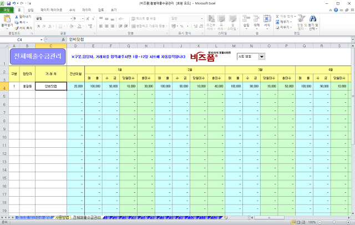Decrease font size with the shrink font icon
Image resolution: width=355 pixels, height=225 pixels.
(x=93, y=18)
